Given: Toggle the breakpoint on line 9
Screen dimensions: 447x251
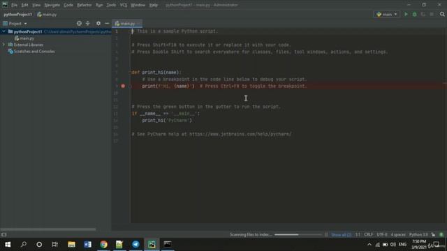Looking at the screenshot, I should (x=123, y=86).
